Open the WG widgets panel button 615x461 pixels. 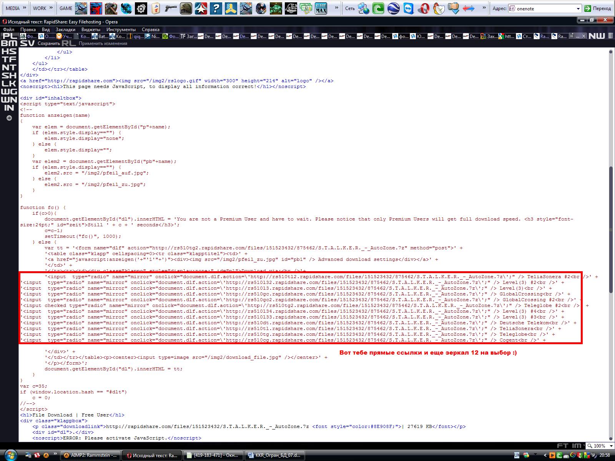tap(9, 92)
